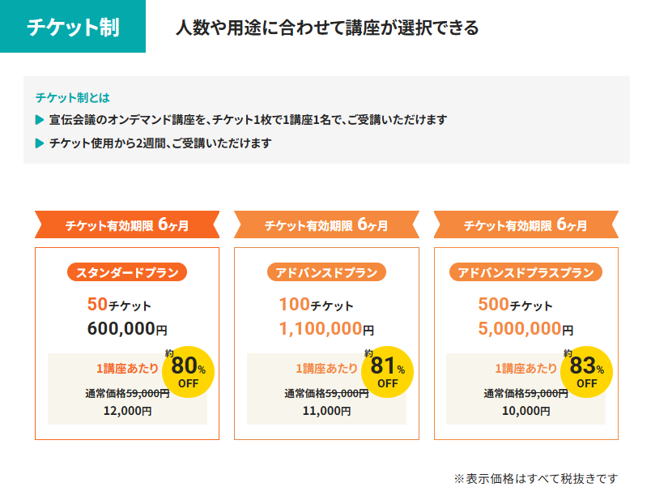
Task: Click the first チケット有効期限 6ヶ月 ribbon banner
Action: 127,224
